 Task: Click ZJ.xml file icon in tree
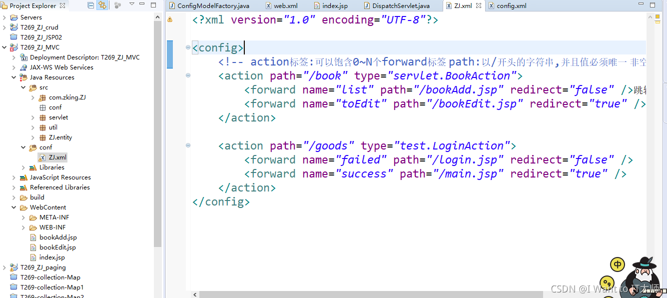click(x=42, y=157)
